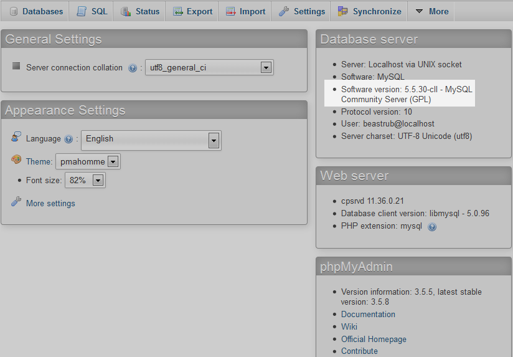513x357 pixels.
Task: Switch to the Export tab
Action: 199,11
